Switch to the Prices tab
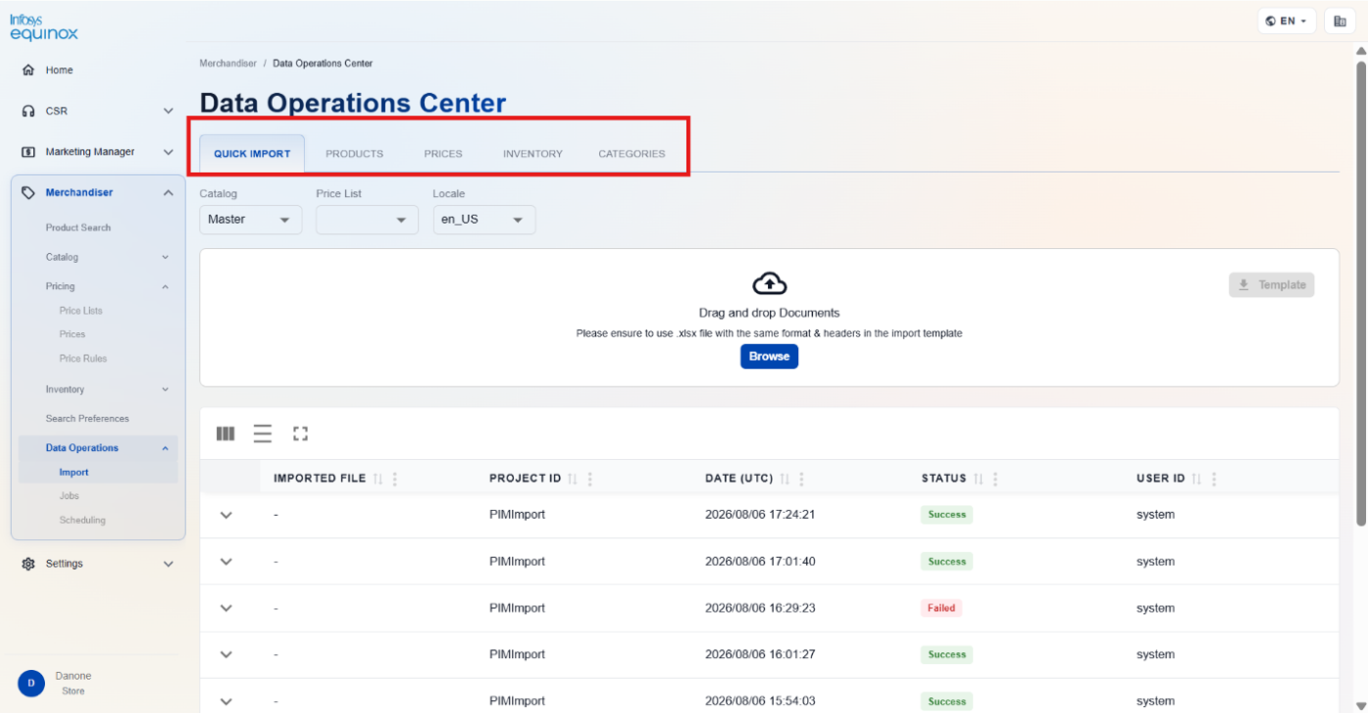1368x713 pixels. tap(444, 153)
